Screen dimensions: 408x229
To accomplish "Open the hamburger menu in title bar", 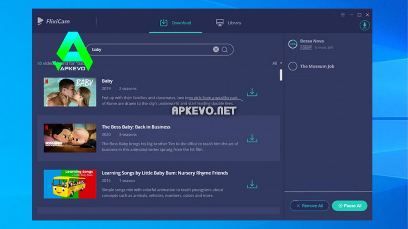I will [x=343, y=15].
